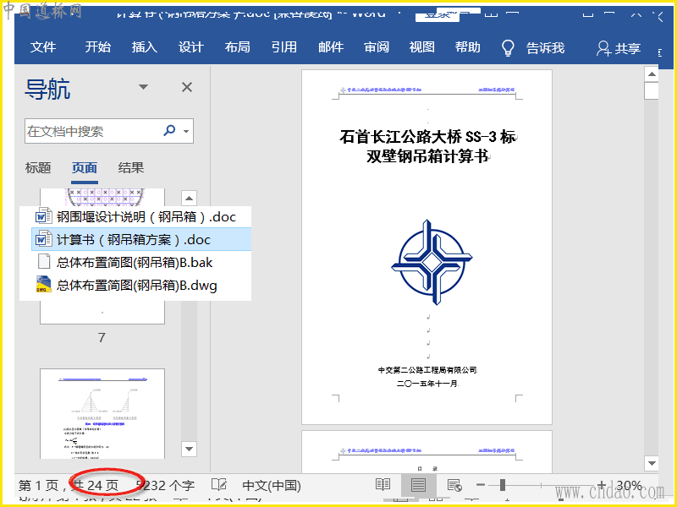Open the 视图 ribbon tab
Viewport: 677px width, 507px height.
(421, 47)
